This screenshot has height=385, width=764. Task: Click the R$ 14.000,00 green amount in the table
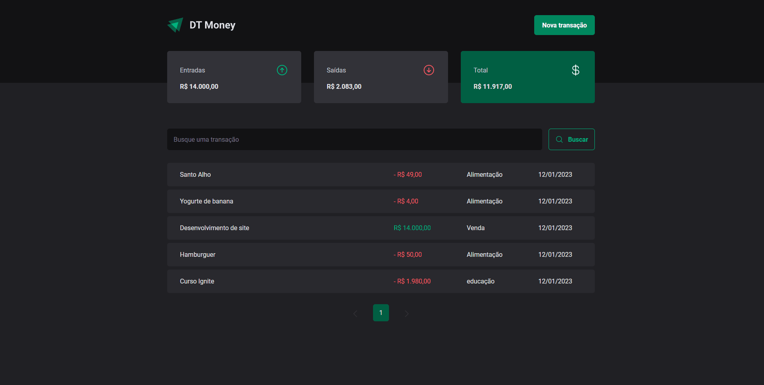click(x=412, y=228)
